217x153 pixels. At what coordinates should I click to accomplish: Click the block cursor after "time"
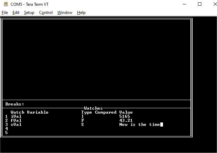(162, 125)
